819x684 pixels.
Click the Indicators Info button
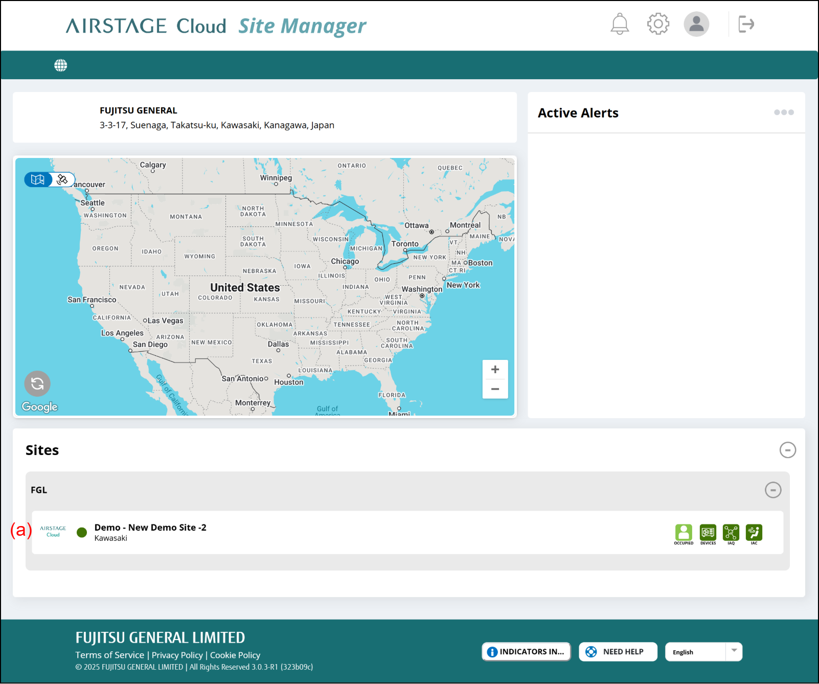tap(526, 652)
